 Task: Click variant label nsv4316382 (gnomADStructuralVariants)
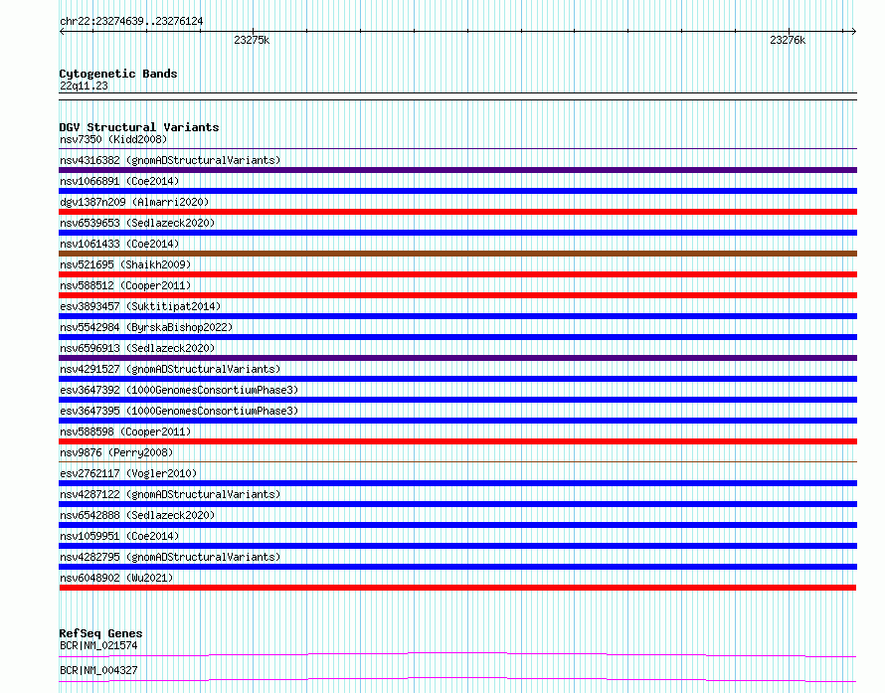click(x=170, y=160)
